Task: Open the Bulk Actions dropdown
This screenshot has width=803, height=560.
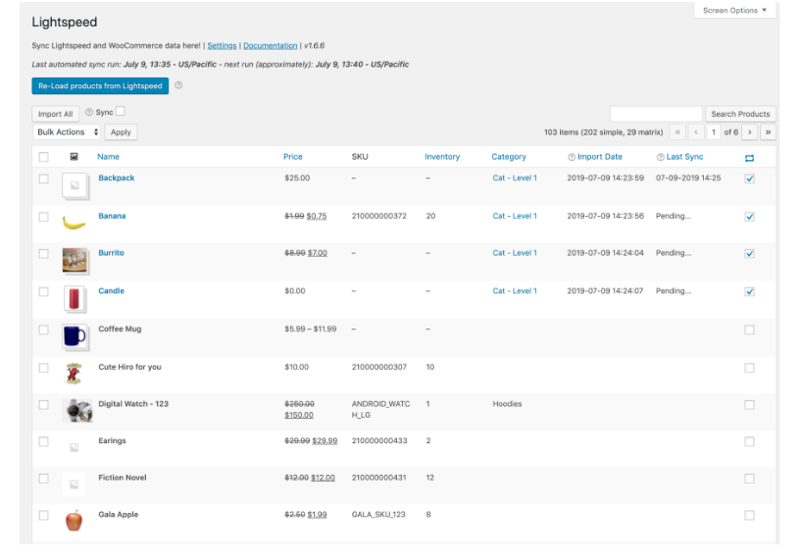Action: coord(68,132)
